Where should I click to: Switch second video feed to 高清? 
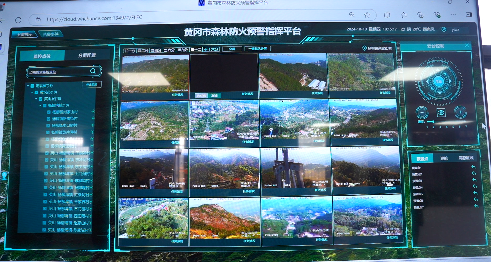(214, 96)
